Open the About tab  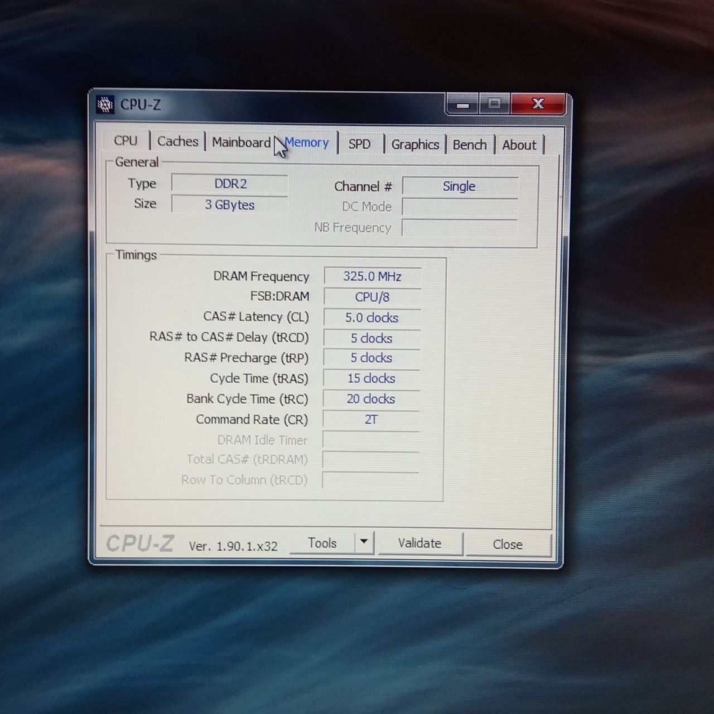(519, 145)
